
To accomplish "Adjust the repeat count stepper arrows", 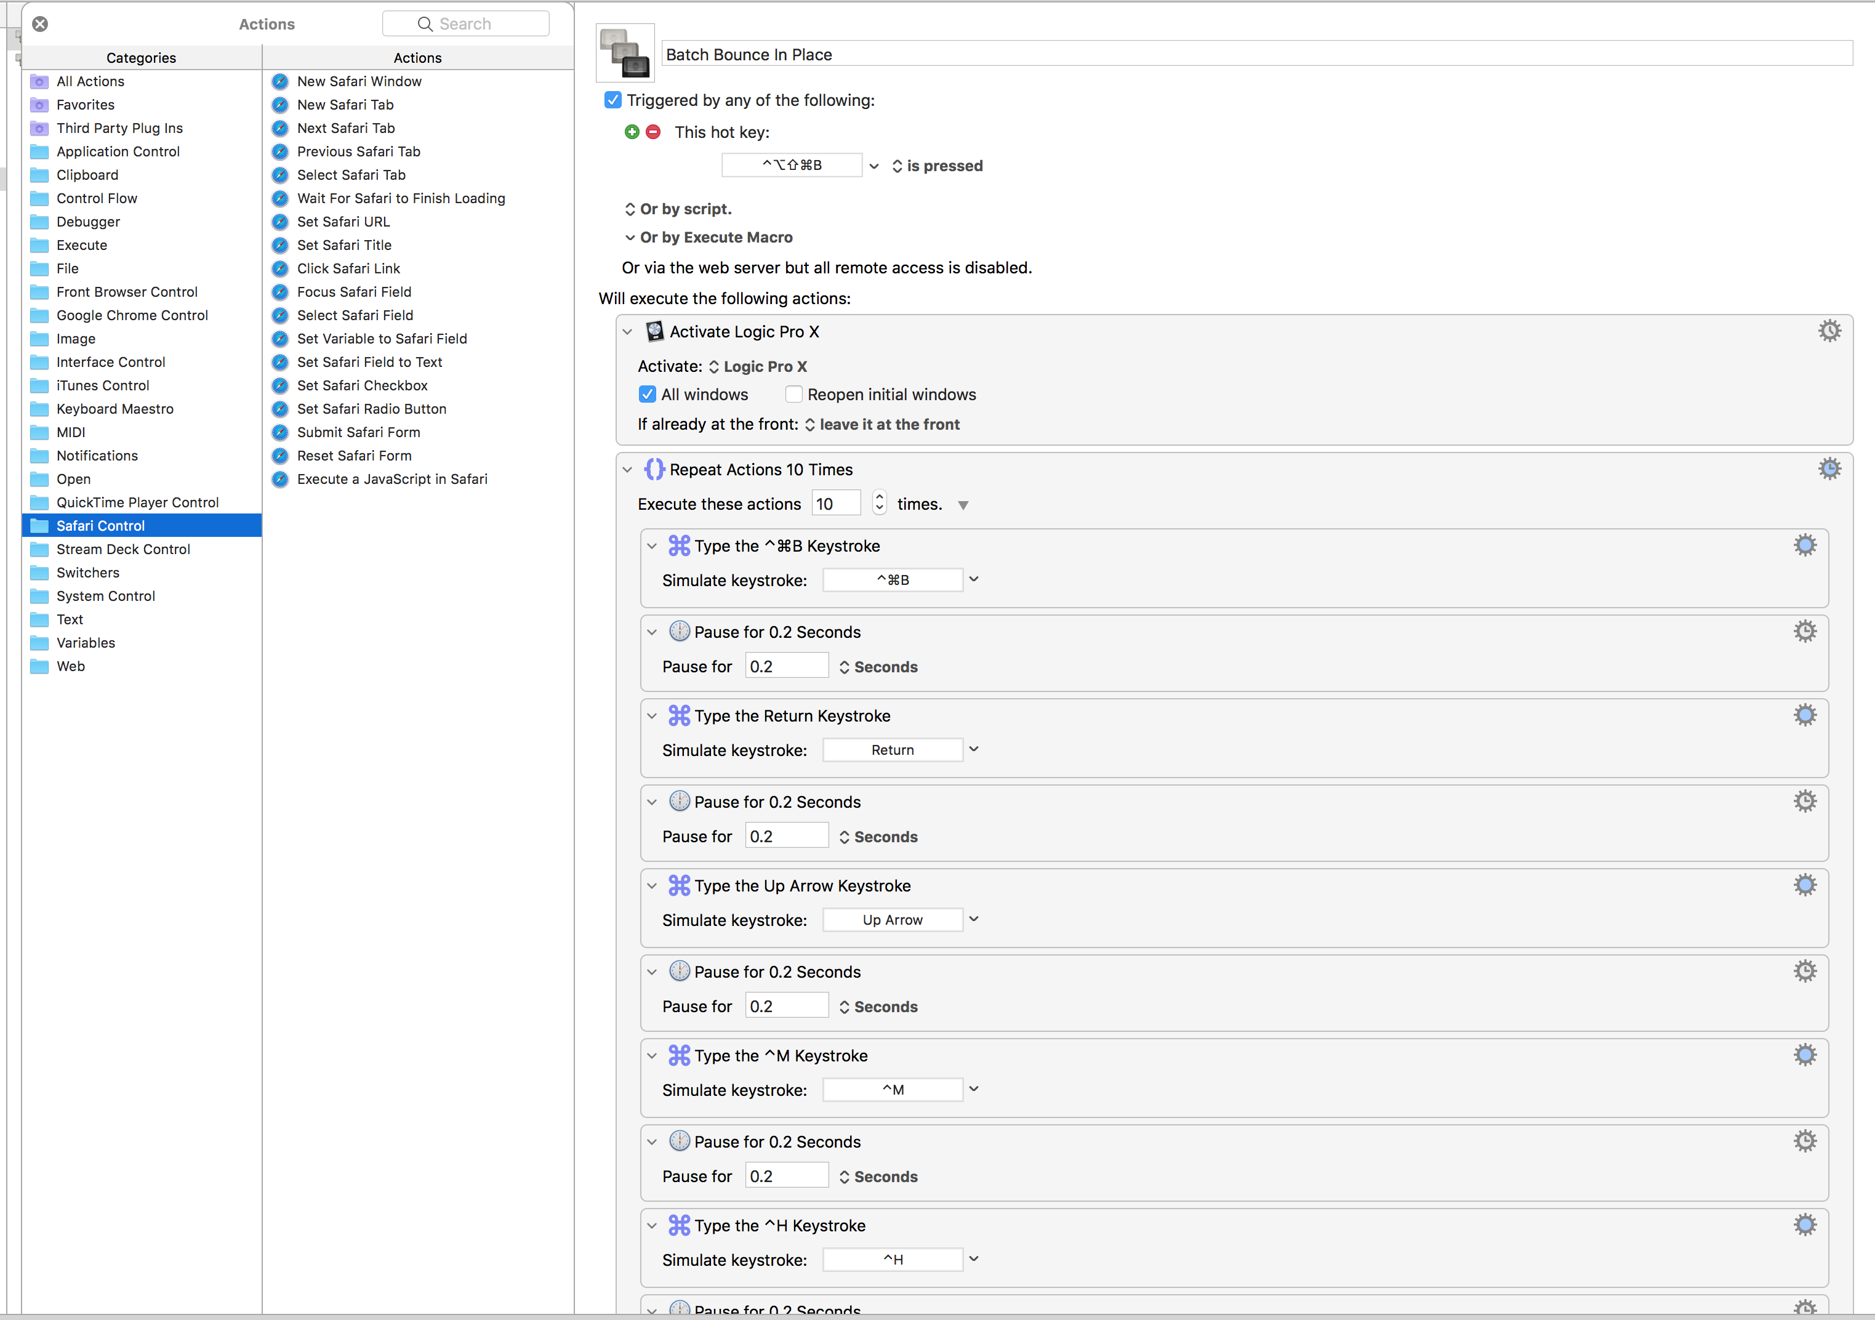I will [878, 502].
